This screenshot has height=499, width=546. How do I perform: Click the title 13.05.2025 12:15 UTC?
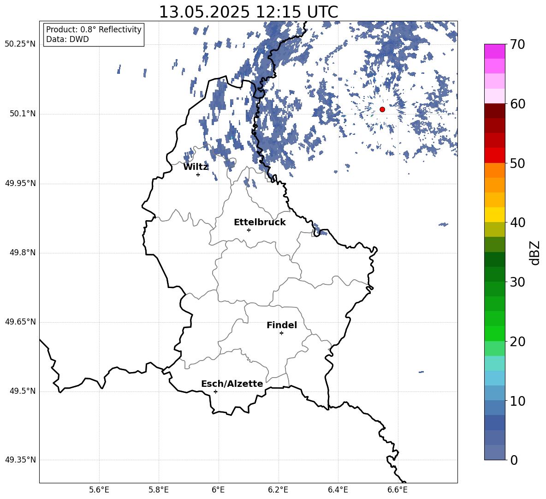248,12
